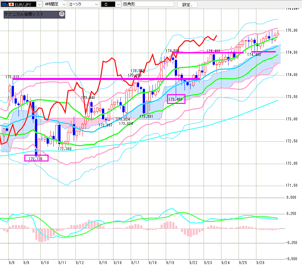
Task: Open the EUR/JPY currency pair dropdown
Action: (39, 4)
